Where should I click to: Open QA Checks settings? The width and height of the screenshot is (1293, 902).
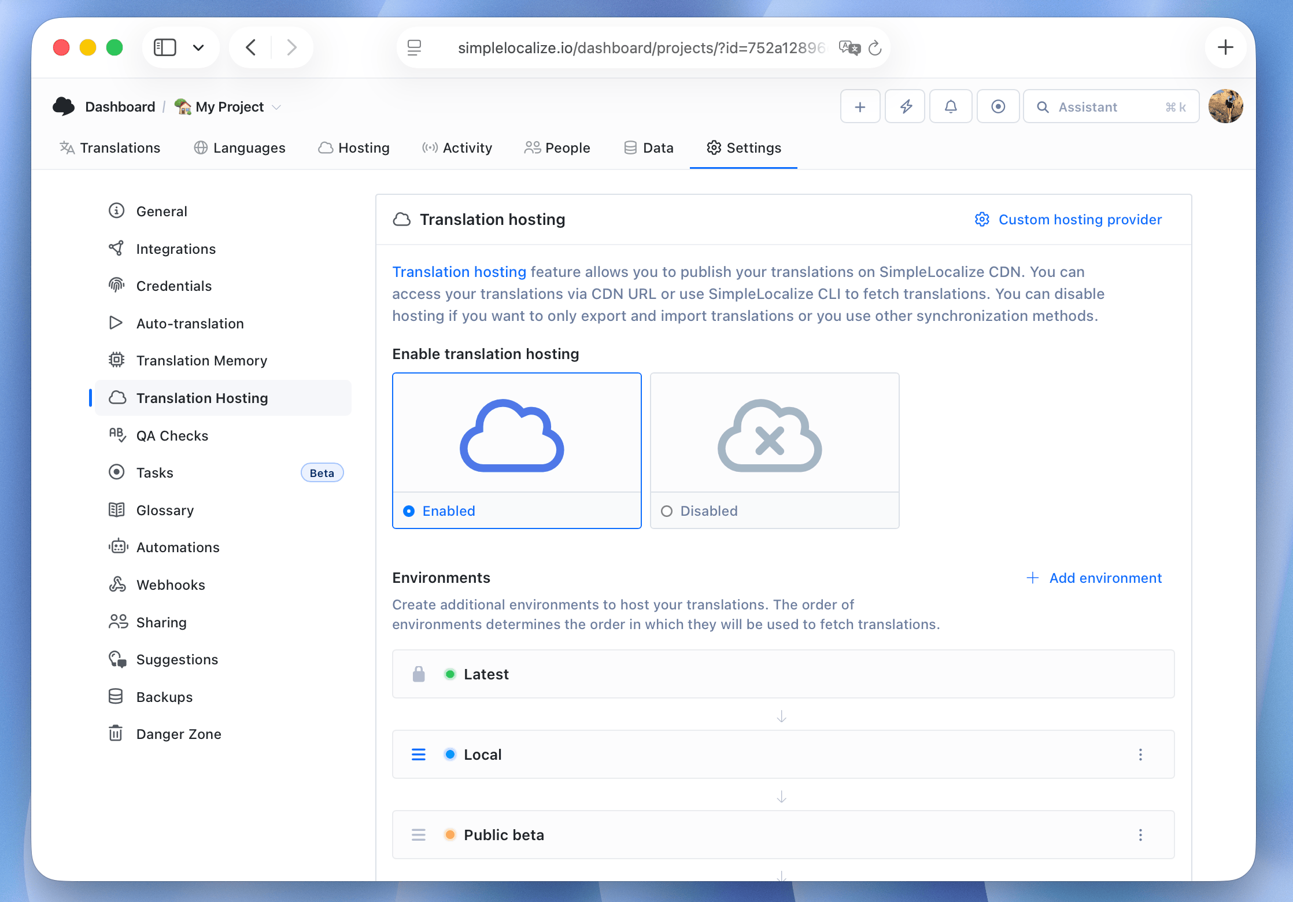click(172, 435)
